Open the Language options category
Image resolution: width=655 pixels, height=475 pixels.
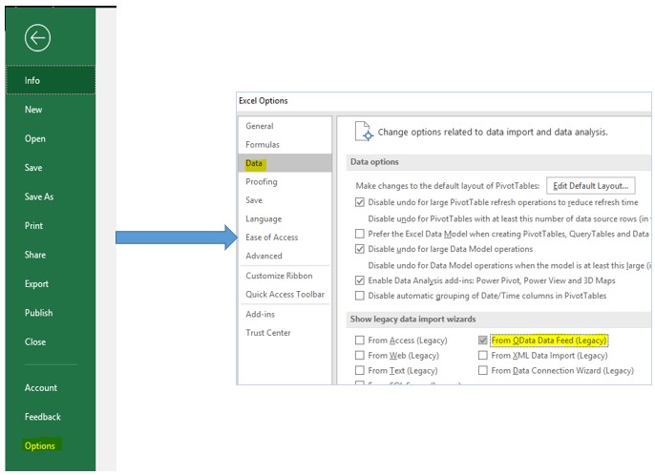tap(285, 218)
